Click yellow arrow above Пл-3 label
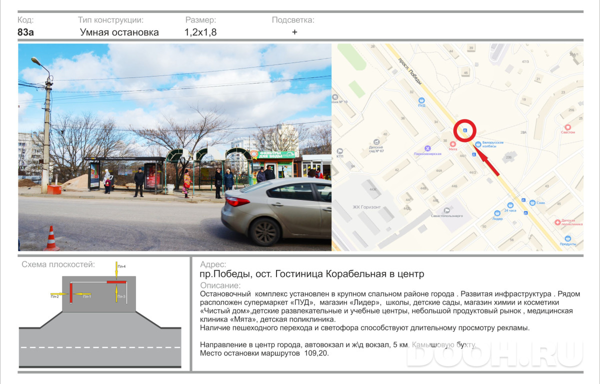 116,292
